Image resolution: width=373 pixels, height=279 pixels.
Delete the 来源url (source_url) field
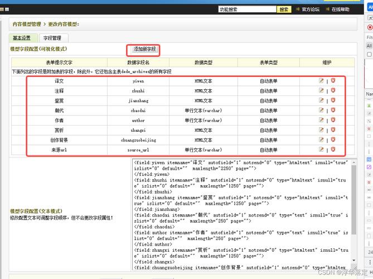pyautogui.click(x=333, y=149)
